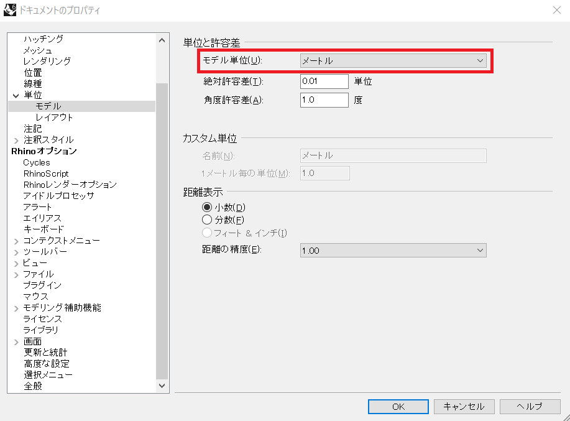Collapse the 単位 tree node
The height and width of the screenshot is (421, 570).
click(16, 95)
